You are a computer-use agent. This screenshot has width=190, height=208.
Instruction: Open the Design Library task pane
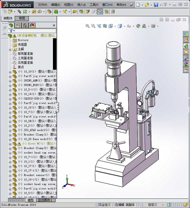point(186,46)
